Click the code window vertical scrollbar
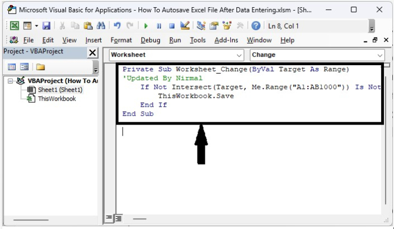Viewport: 394px width, 229px height. 386,140
